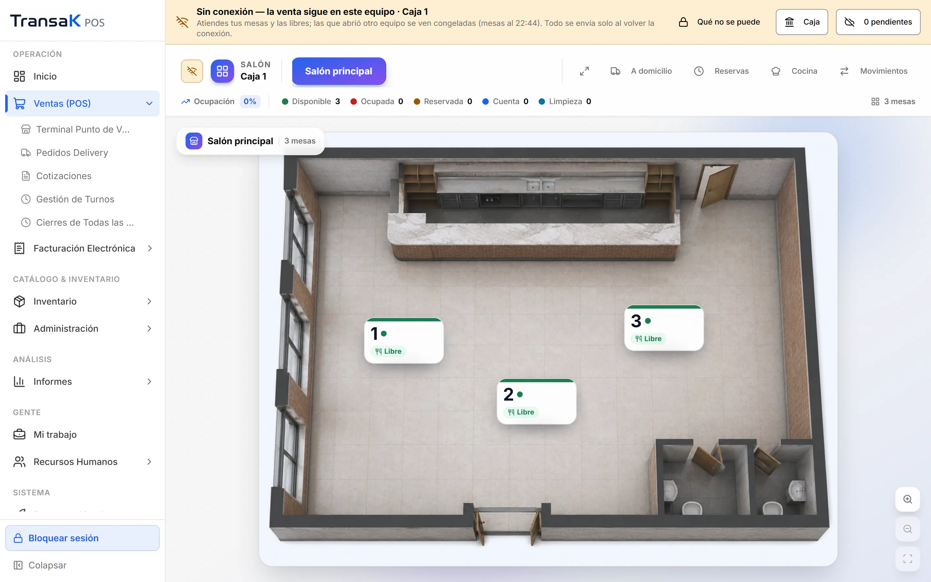Click the Cuenta 0 status filter
This screenshot has height=582, width=931.
(x=506, y=102)
